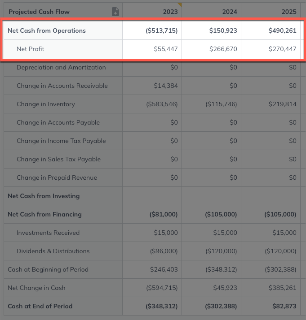Click 2024 operations value $150,923
306x320 pixels.
tap(223, 30)
